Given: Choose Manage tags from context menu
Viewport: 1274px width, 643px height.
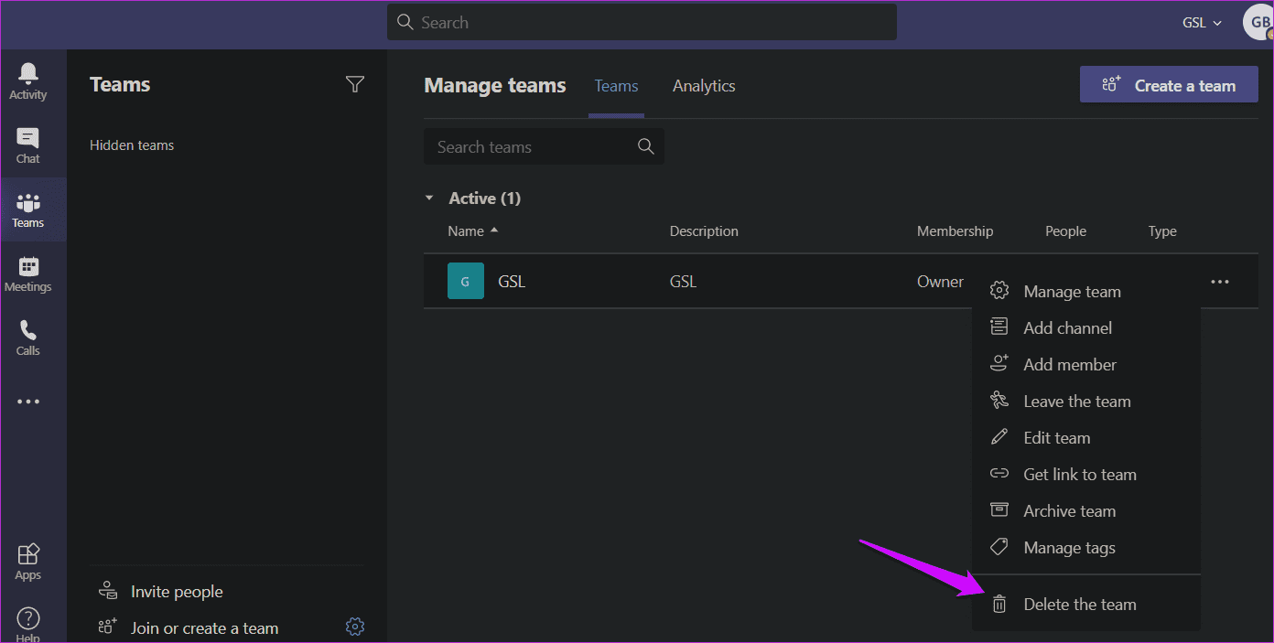Looking at the screenshot, I should (x=1086, y=548).
